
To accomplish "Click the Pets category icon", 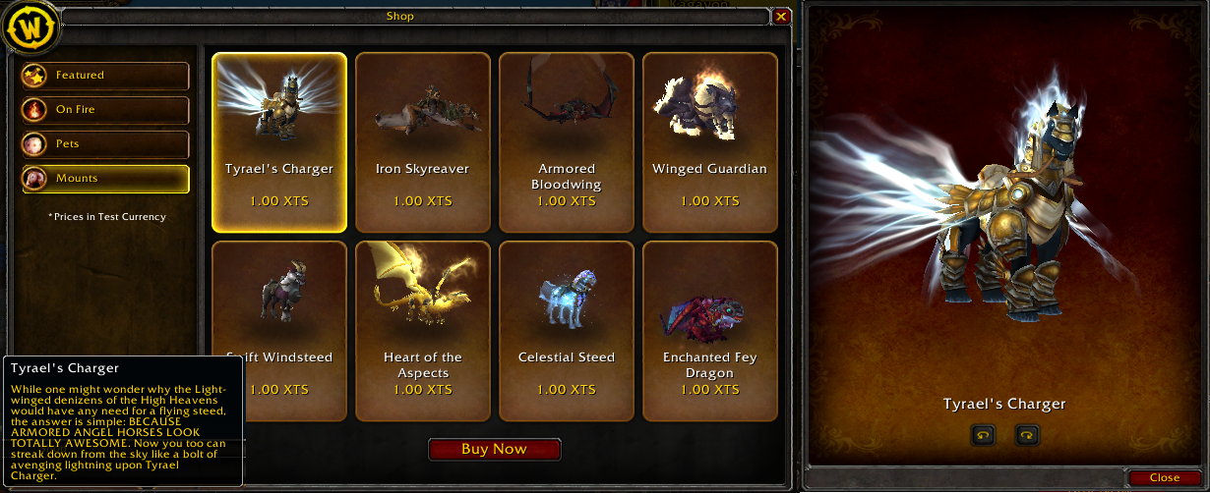I will [36, 144].
